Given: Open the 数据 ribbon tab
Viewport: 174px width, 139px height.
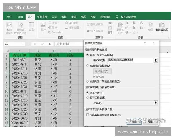Looking at the screenshot, I should [x=64, y=17].
